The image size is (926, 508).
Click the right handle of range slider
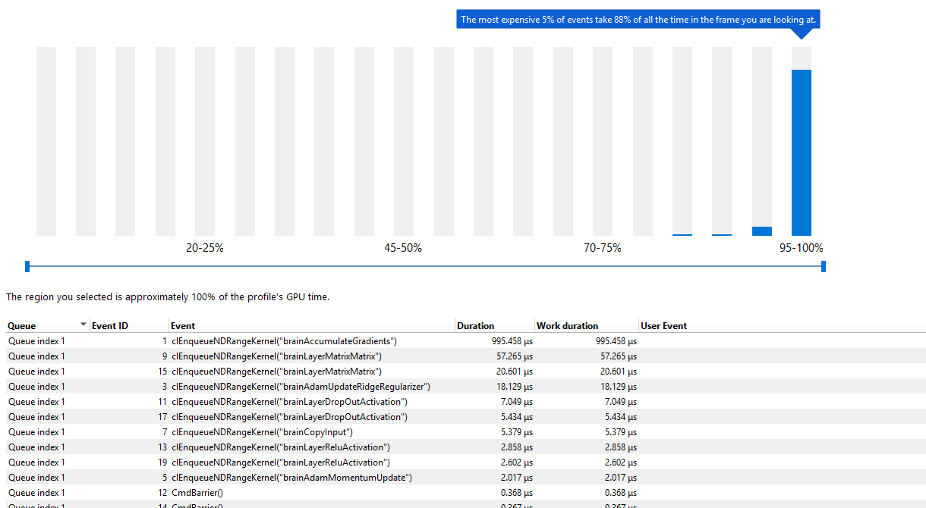tap(824, 266)
